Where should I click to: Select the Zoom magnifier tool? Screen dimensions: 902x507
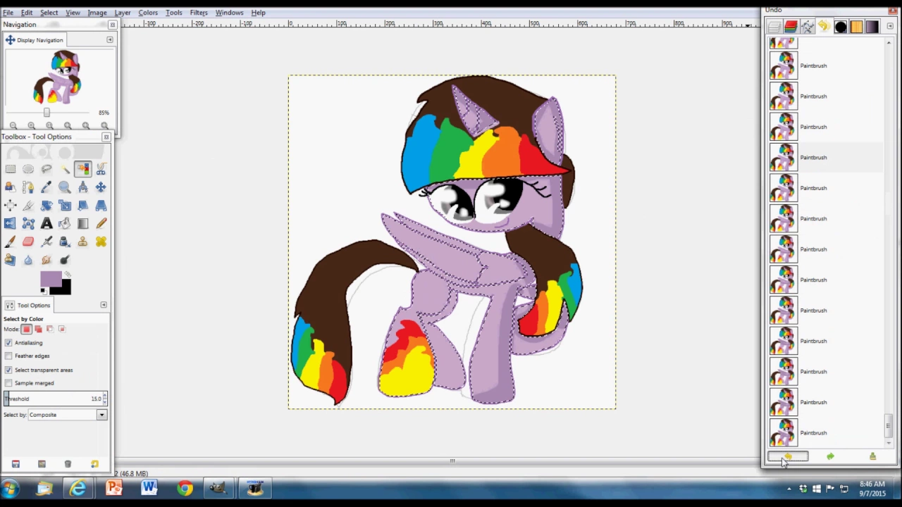[x=65, y=187]
